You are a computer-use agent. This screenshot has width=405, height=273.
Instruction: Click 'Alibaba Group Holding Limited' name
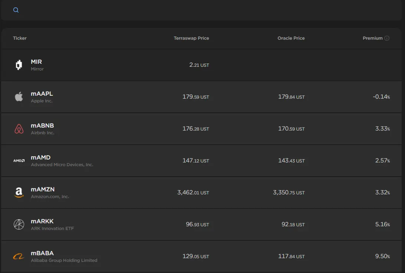(x=64, y=260)
